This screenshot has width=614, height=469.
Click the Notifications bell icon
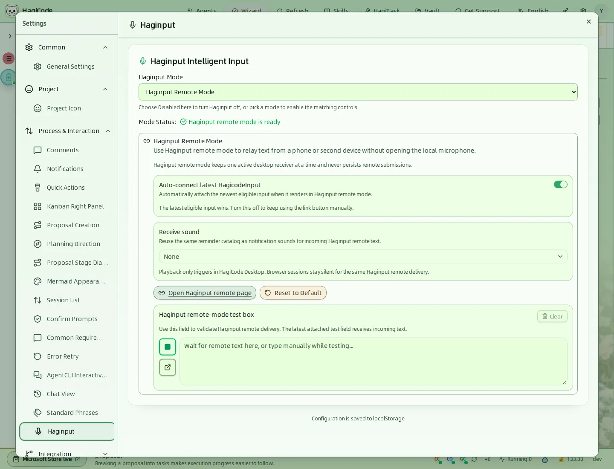[x=38, y=169]
